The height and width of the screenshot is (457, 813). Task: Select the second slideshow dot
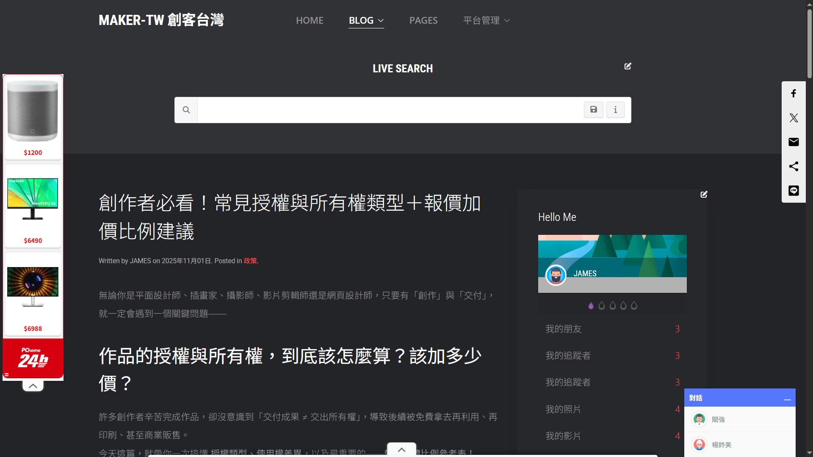[x=602, y=306]
